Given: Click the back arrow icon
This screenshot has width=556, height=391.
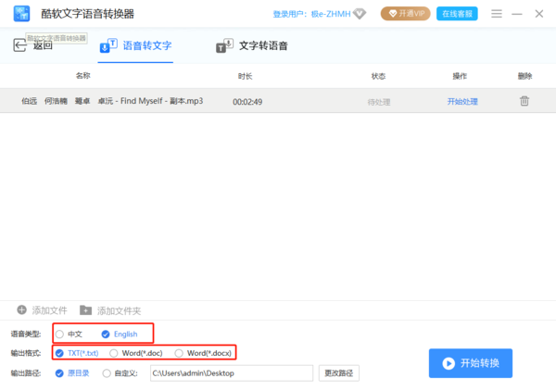Looking at the screenshot, I should point(19,45).
